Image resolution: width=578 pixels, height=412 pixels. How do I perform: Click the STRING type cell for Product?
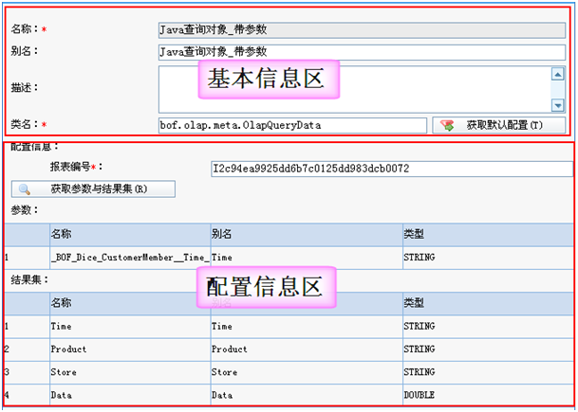click(x=488, y=349)
